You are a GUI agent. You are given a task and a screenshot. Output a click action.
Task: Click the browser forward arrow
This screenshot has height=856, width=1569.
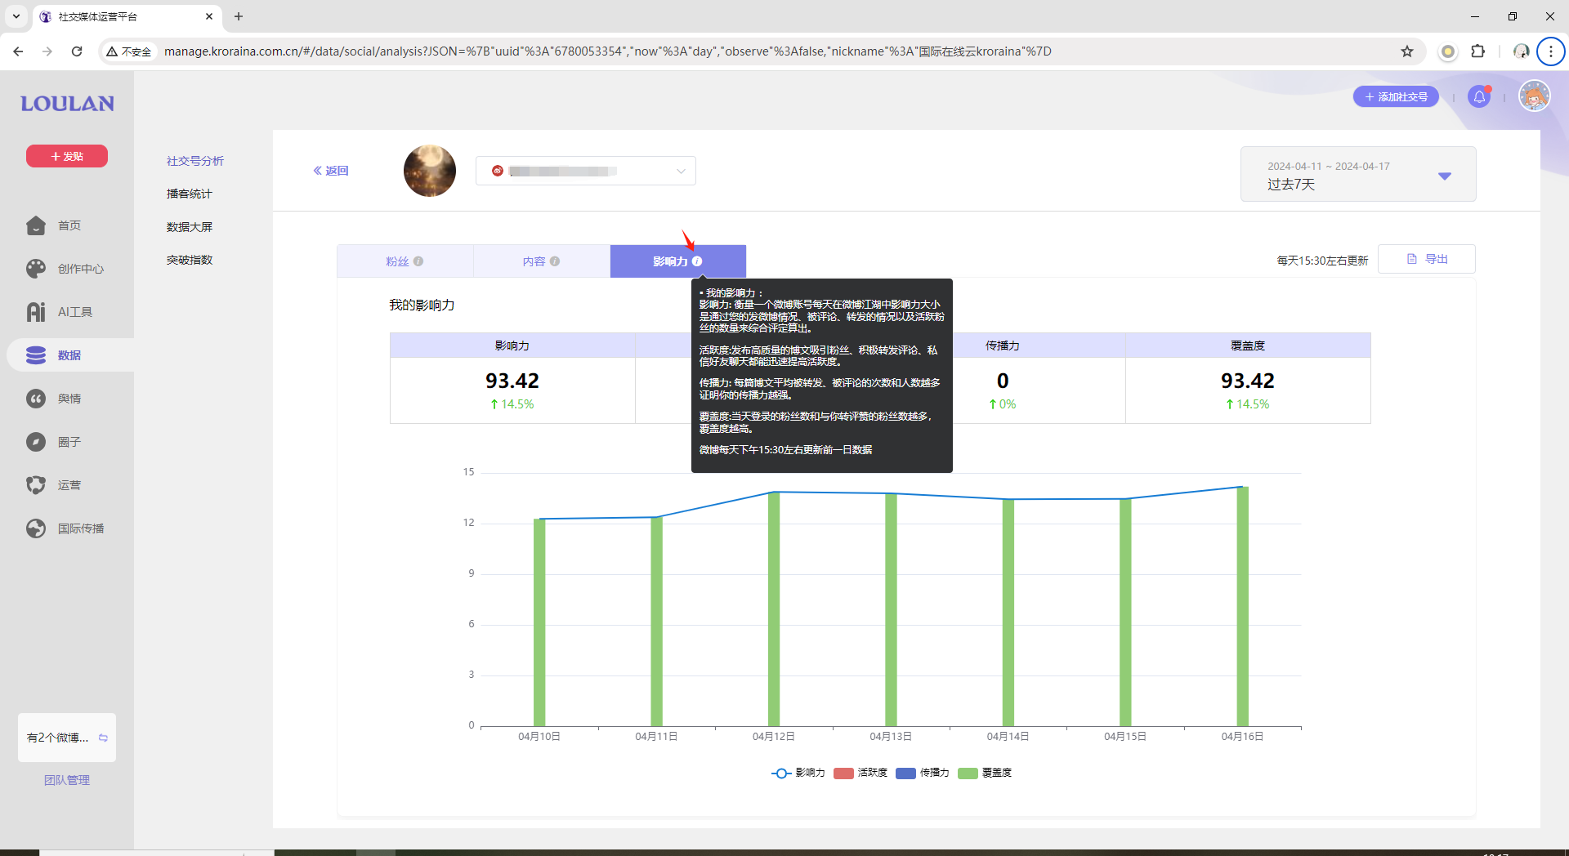coord(47,51)
